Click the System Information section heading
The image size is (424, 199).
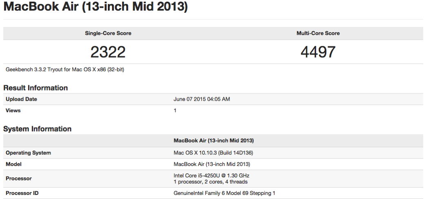click(x=37, y=129)
